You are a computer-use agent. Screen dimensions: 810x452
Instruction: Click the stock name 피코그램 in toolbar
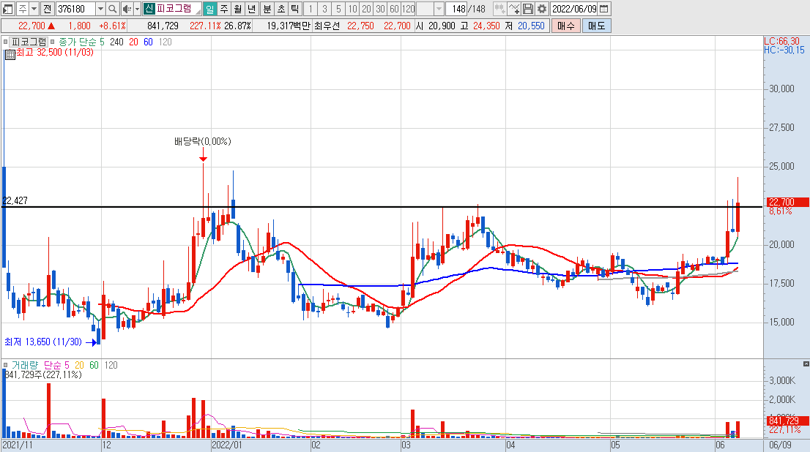174,8
